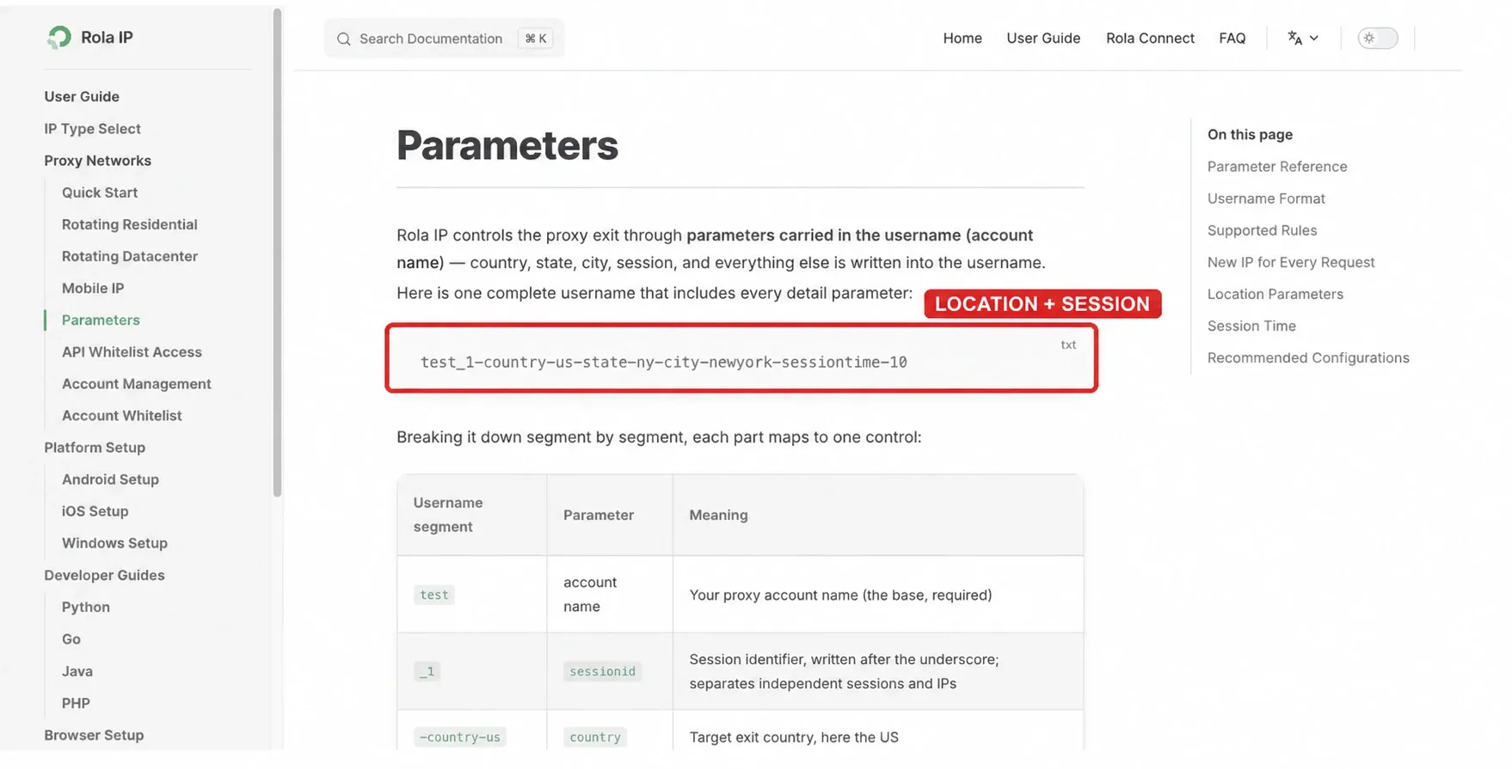The width and height of the screenshot is (1512, 769).
Task: Open Account Whitelist page
Action: (121, 414)
